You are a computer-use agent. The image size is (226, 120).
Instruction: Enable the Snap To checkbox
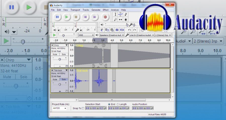(83, 108)
